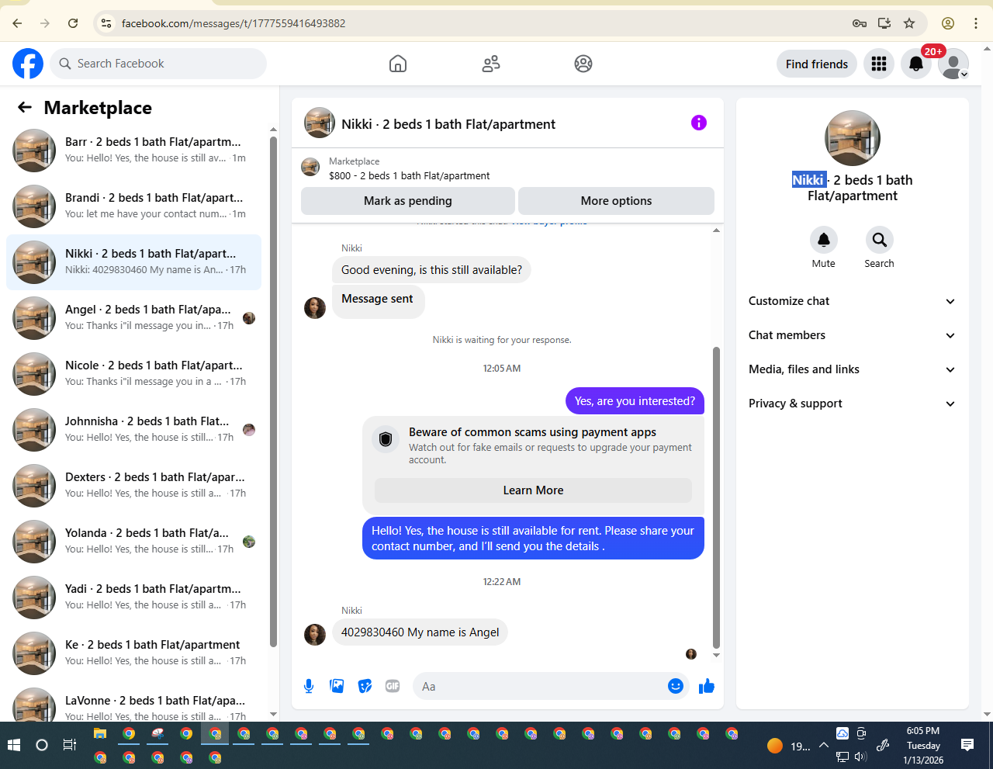This screenshot has width=993, height=769.
Task: Search in conversation using magnifier icon
Action: point(879,240)
